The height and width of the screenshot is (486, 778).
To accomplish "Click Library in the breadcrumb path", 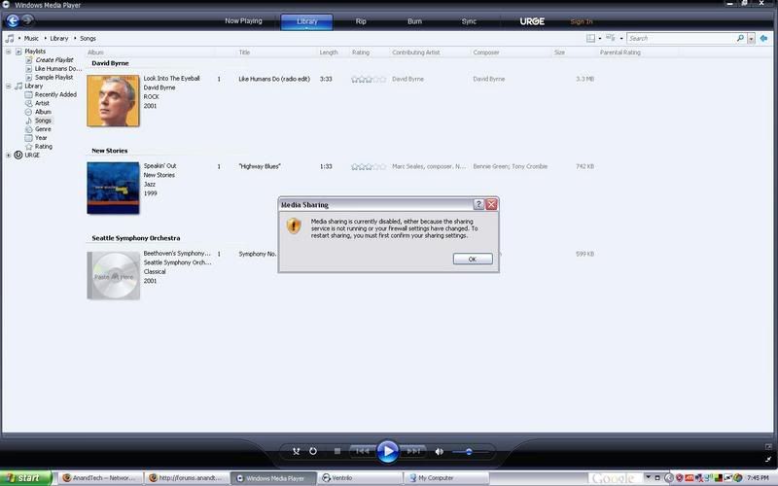I will click(59, 38).
